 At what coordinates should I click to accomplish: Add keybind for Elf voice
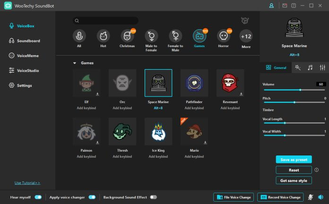click(87, 108)
